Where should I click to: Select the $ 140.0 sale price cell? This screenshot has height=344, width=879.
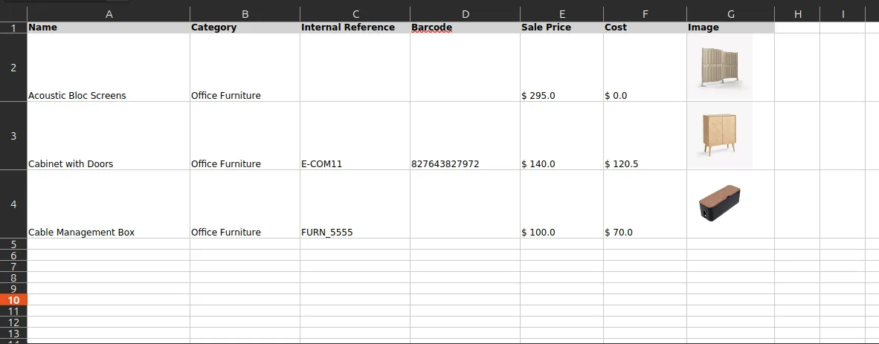click(x=561, y=135)
